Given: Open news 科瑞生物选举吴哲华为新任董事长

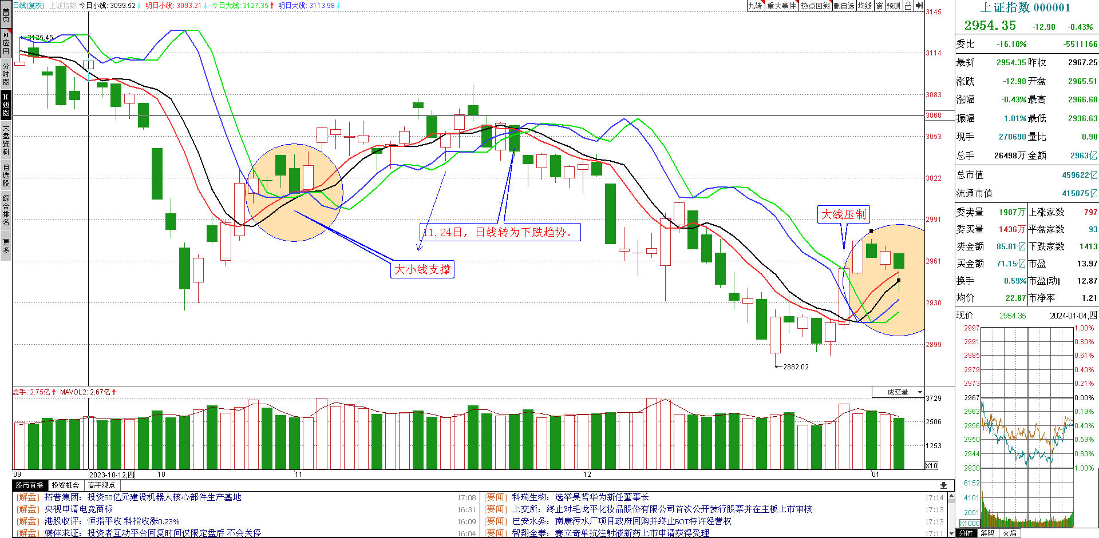Looking at the screenshot, I should [x=580, y=497].
